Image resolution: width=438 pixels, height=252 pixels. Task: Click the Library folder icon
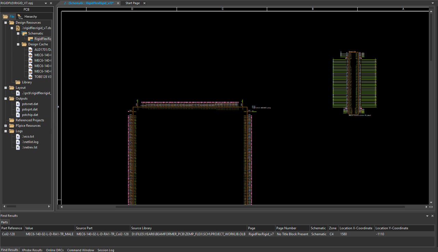point(18,82)
